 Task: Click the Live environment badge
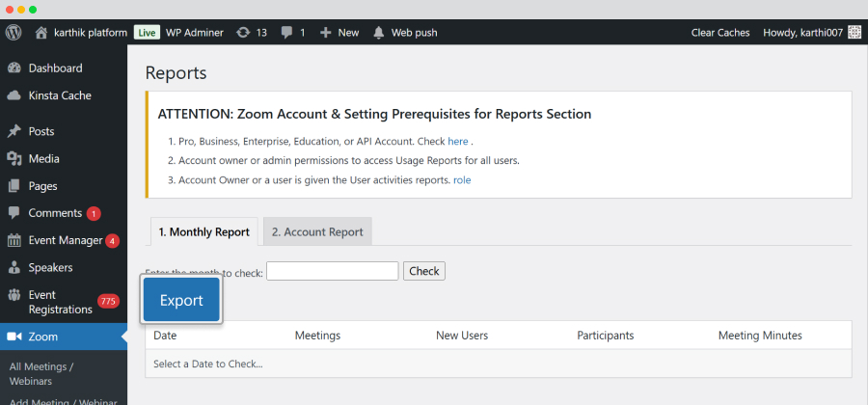[147, 33]
